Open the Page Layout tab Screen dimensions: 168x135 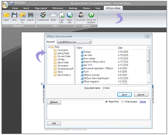pyautogui.click(x=41, y=8)
